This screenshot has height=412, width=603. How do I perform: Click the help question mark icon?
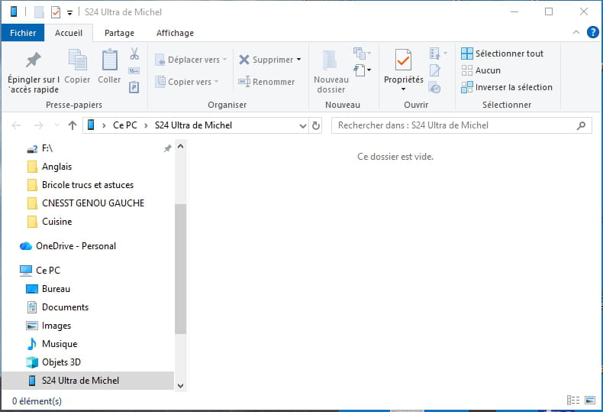[592, 32]
